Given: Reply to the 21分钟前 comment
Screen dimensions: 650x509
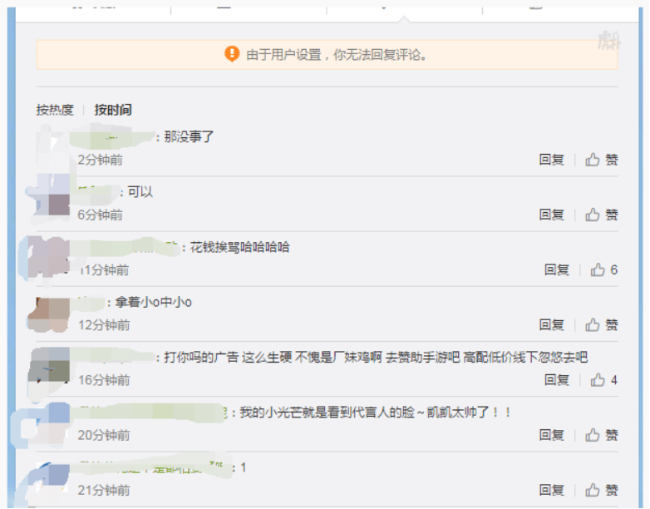Looking at the screenshot, I should (551, 491).
